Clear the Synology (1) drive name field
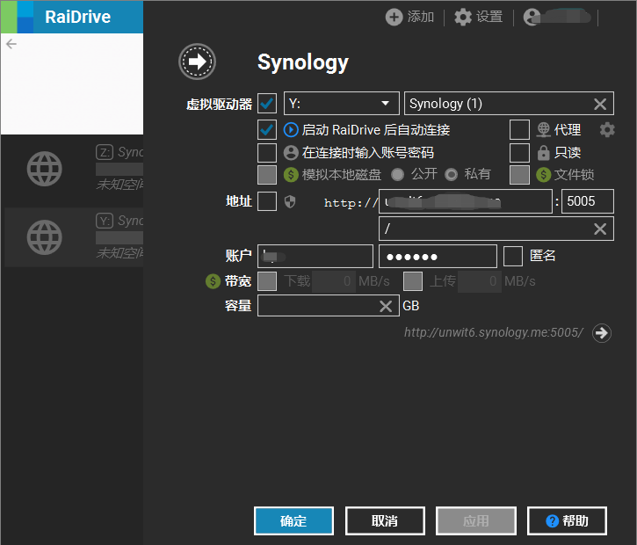The image size is (637, 545). [x=599, y=104]
